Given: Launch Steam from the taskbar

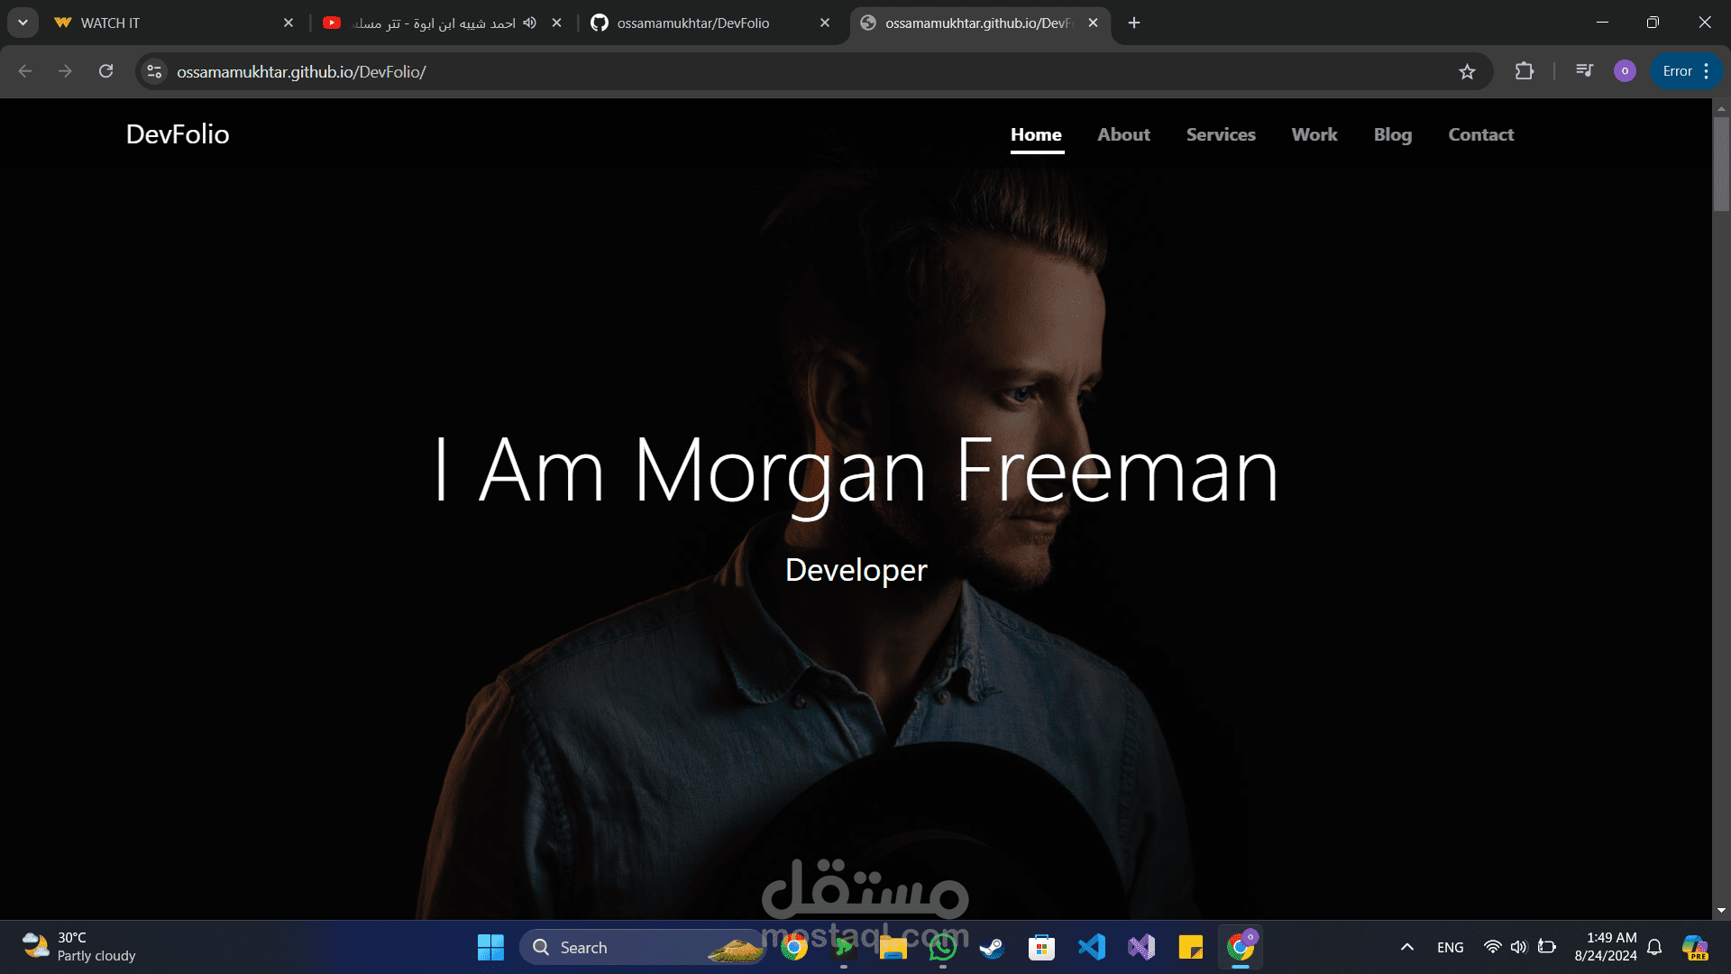Looking at the screenshot, I should 992,947.
